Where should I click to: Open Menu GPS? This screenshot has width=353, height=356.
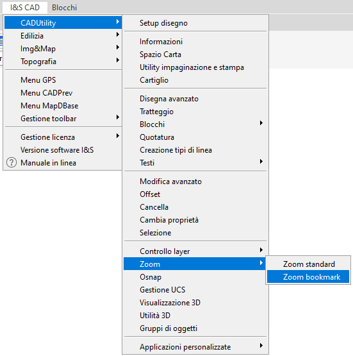[63, 80]
